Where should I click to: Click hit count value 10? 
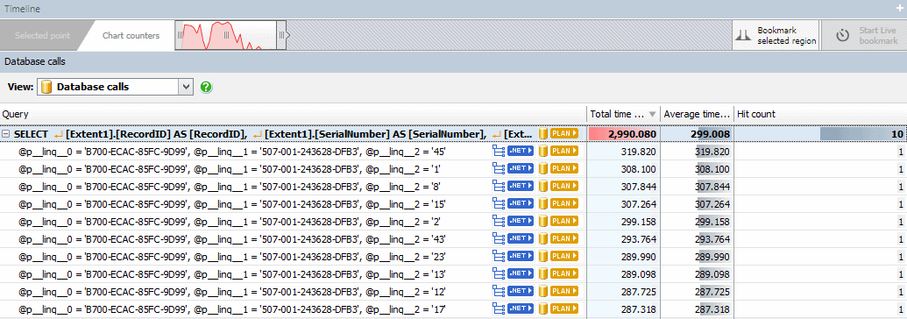pos(897,134)
